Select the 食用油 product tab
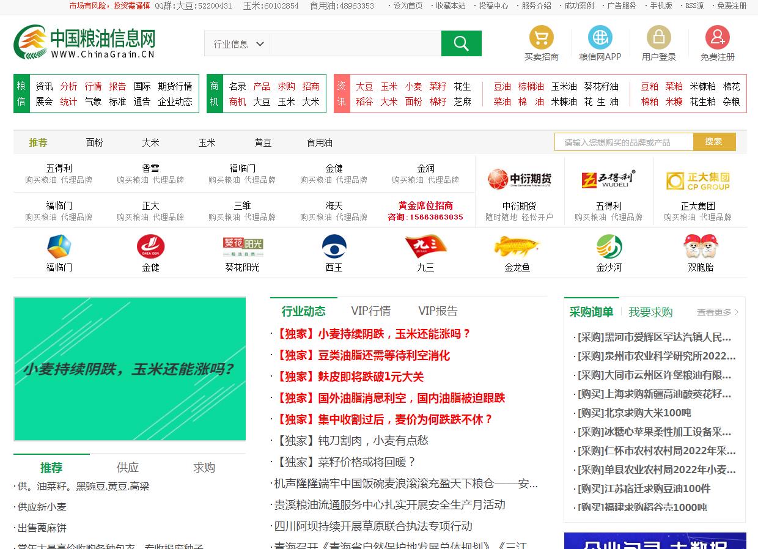The height and width of the screenshot is (549, 758). click(320, 142)
